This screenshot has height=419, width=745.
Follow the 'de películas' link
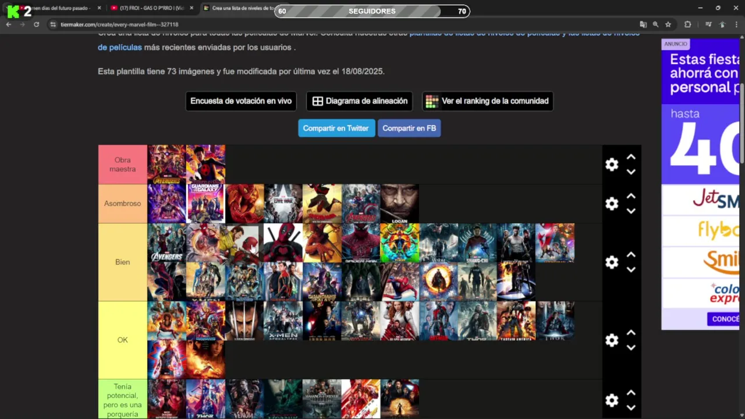coord(120,48)
